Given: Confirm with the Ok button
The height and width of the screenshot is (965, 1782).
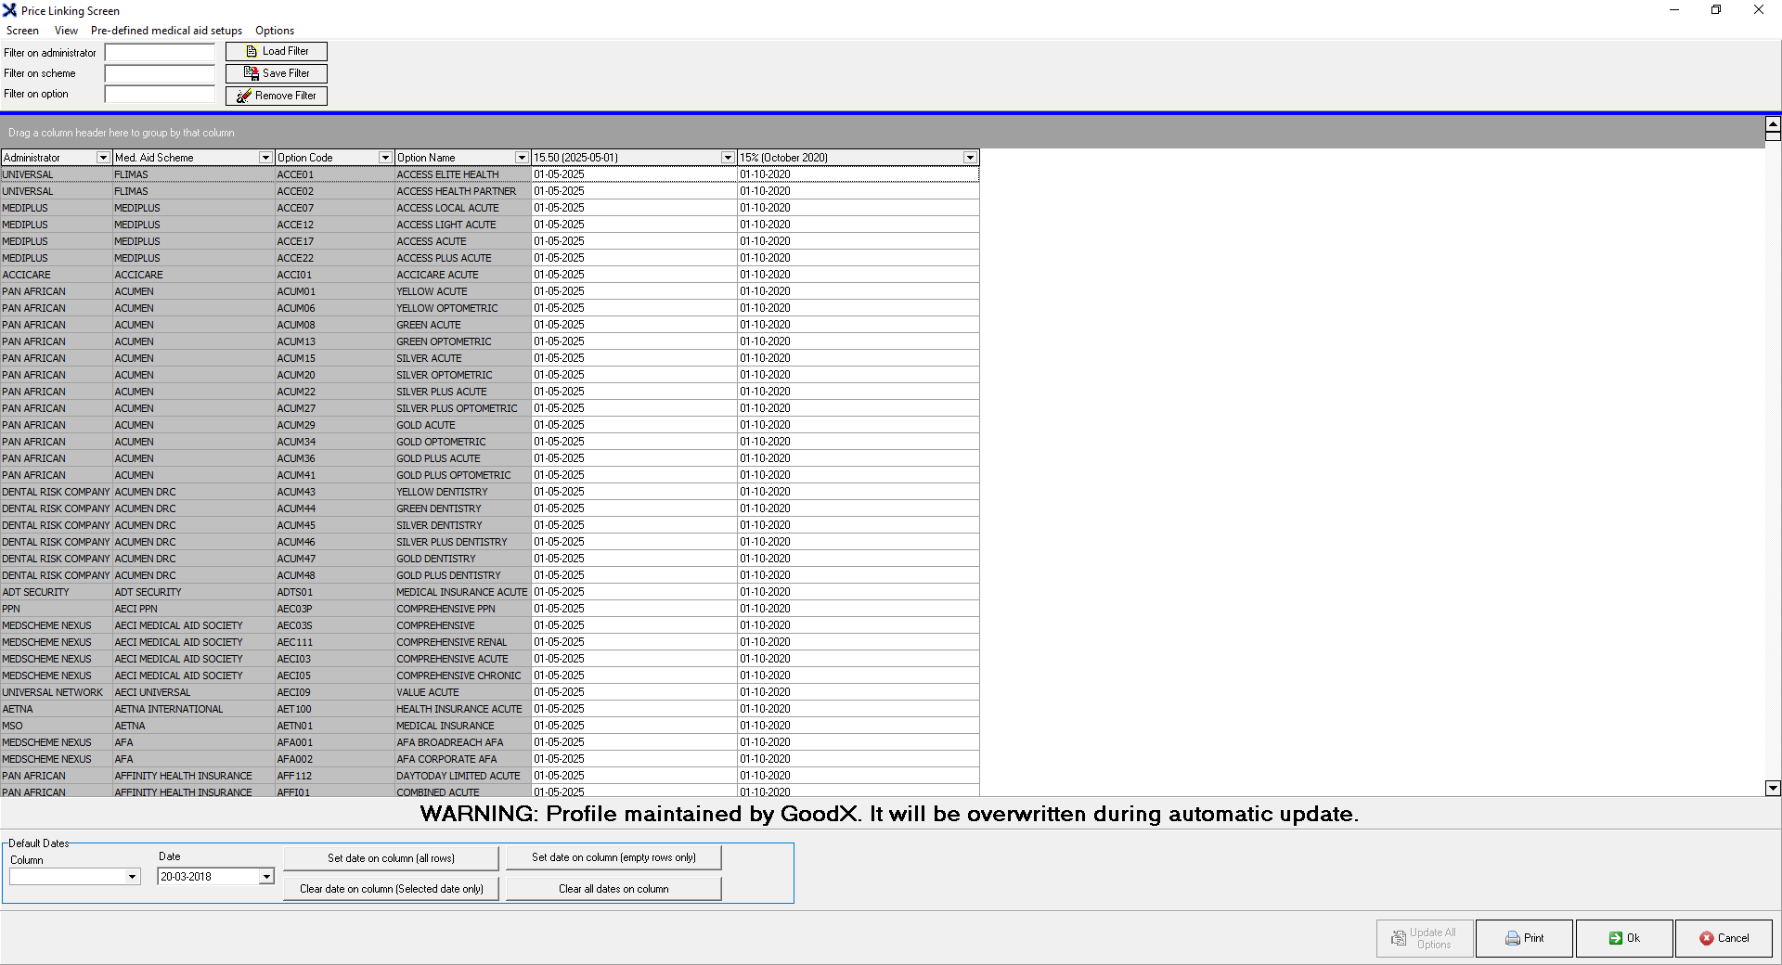Looking at the screenshot, I should [x=1623, y=938].
